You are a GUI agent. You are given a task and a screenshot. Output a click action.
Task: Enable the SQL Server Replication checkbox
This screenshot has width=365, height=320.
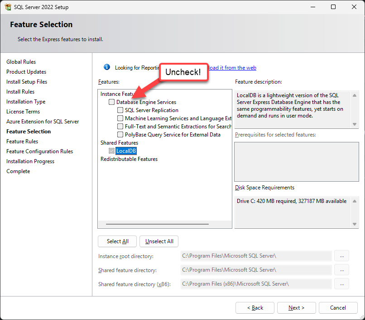[x=120, y=110]
